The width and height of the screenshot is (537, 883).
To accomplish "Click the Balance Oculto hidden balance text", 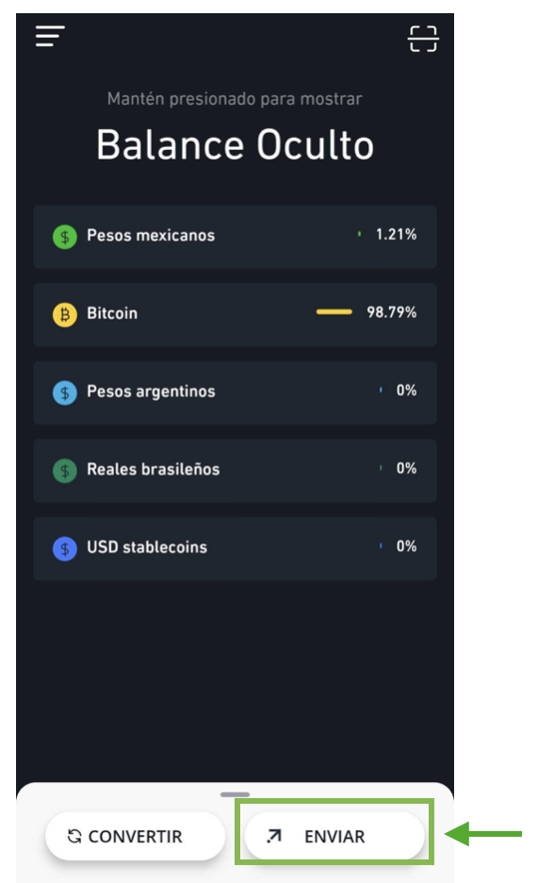I will point(235,144).
